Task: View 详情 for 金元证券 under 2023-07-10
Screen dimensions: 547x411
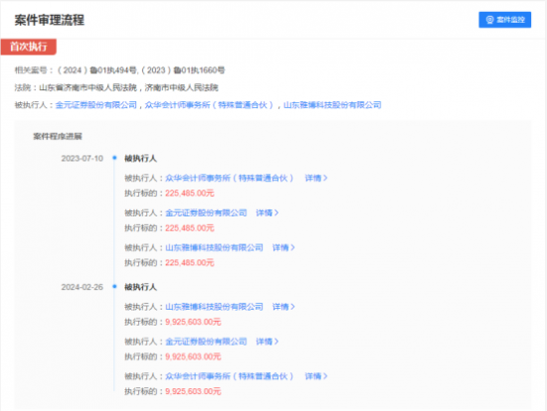Action: [x=267, y=212]
